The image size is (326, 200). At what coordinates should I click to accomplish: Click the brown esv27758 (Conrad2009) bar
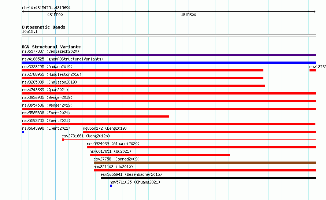[205, 163]
